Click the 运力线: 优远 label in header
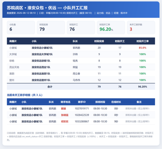Viewport: 162px width, 149px height. [103, 13]
